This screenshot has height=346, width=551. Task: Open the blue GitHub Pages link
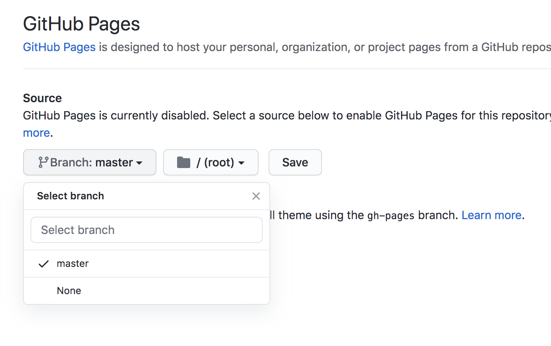[x=59, y=47]
